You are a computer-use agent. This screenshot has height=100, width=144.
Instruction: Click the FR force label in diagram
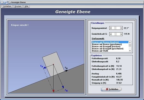tap(66, 68)
